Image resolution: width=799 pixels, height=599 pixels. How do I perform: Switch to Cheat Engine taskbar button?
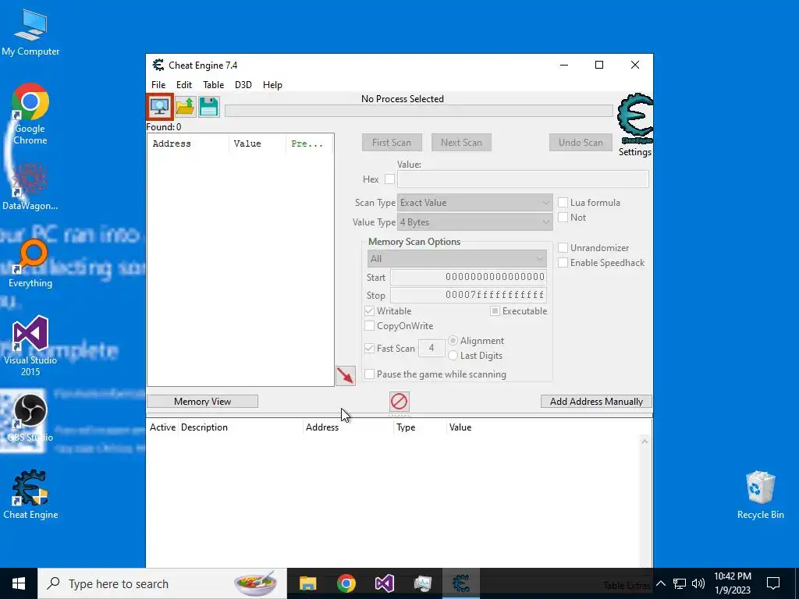[460, 583]
